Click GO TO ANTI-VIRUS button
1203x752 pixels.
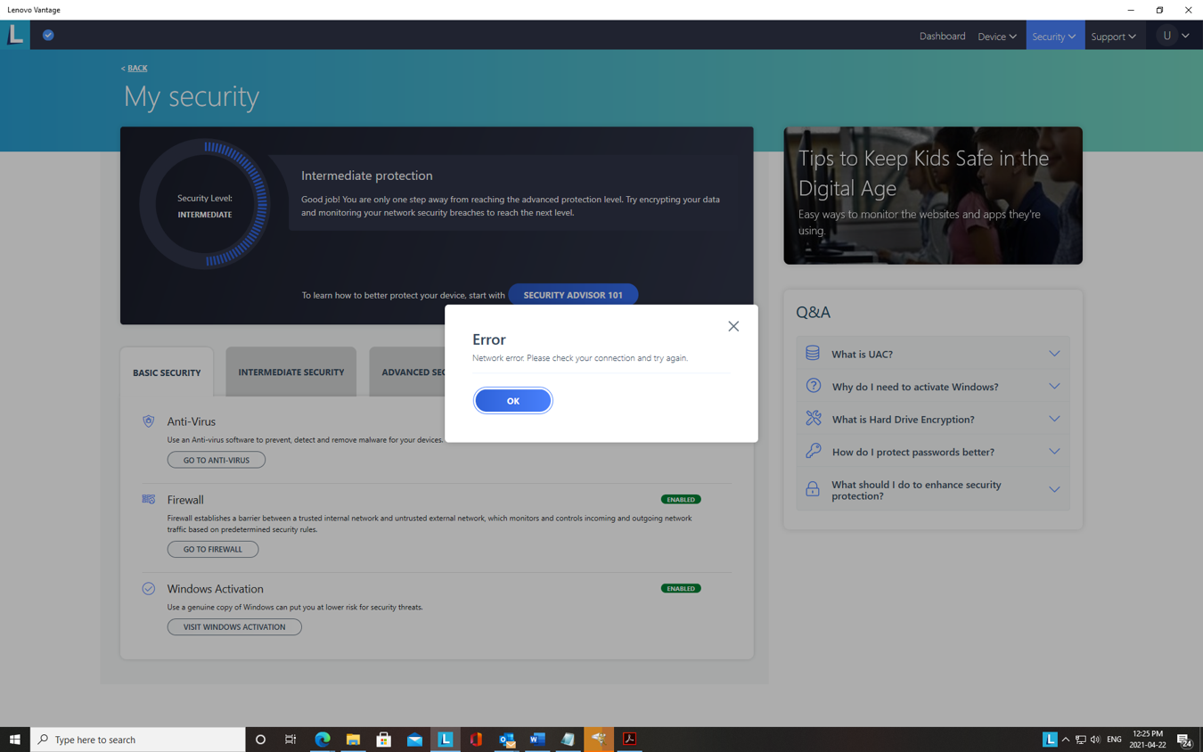pos(217,460)
